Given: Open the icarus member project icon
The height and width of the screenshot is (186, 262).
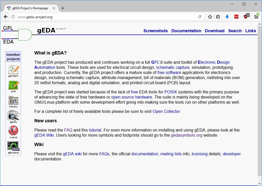Looking at the screenshot, I should pos(13,132).
